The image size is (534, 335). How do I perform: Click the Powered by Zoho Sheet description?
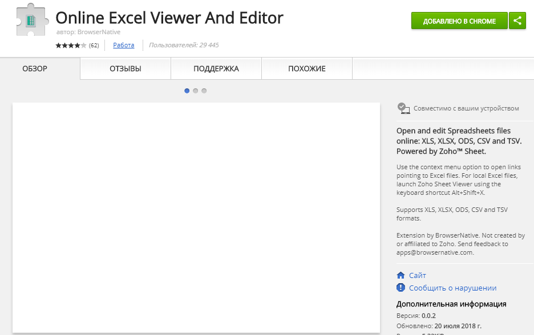click(441, 152)
